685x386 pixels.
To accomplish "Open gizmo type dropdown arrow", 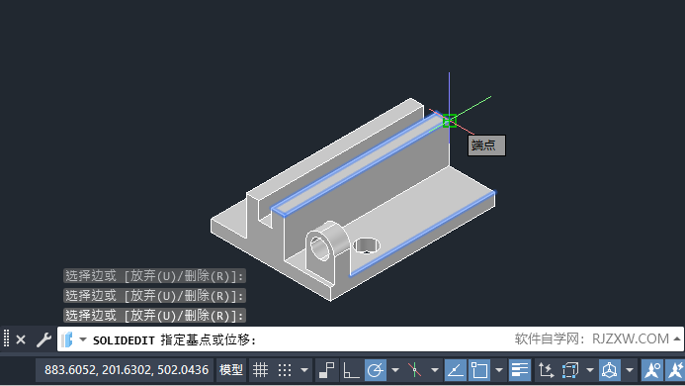I will coord(629,370).
